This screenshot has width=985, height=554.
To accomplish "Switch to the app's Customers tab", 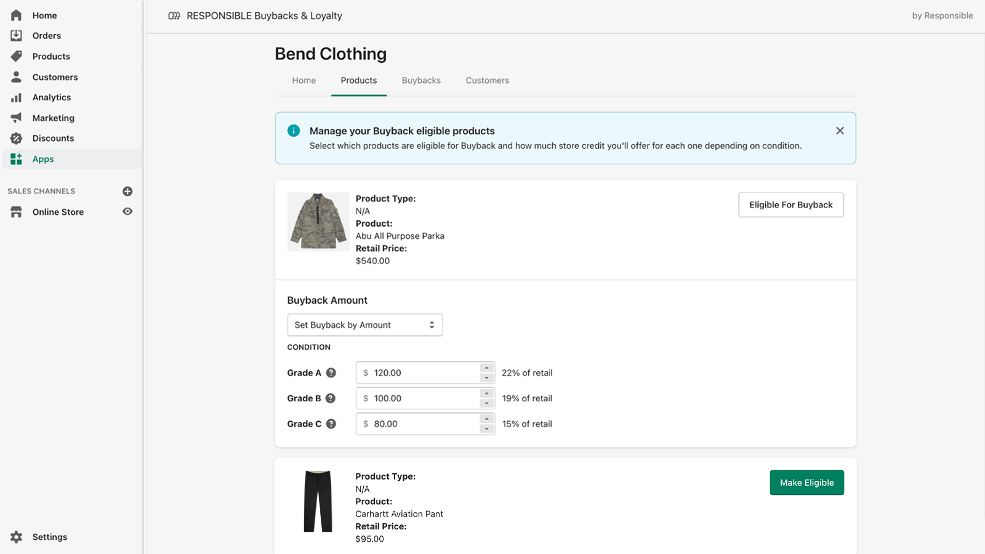I will (487, 81).
